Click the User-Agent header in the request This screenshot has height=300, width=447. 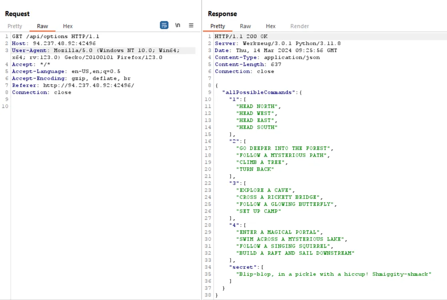(30, 50)
